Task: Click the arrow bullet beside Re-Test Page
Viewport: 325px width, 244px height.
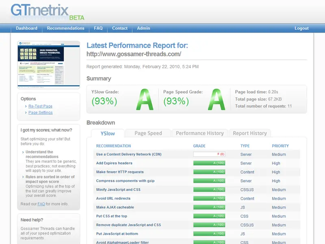Action: [x=26, y=106]
